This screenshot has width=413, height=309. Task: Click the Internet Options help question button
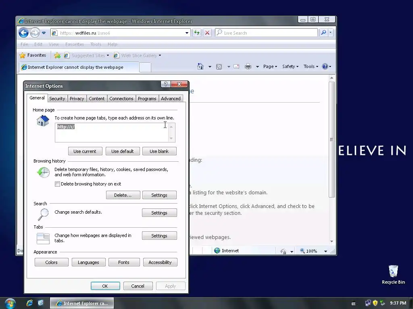coord(166,84)
